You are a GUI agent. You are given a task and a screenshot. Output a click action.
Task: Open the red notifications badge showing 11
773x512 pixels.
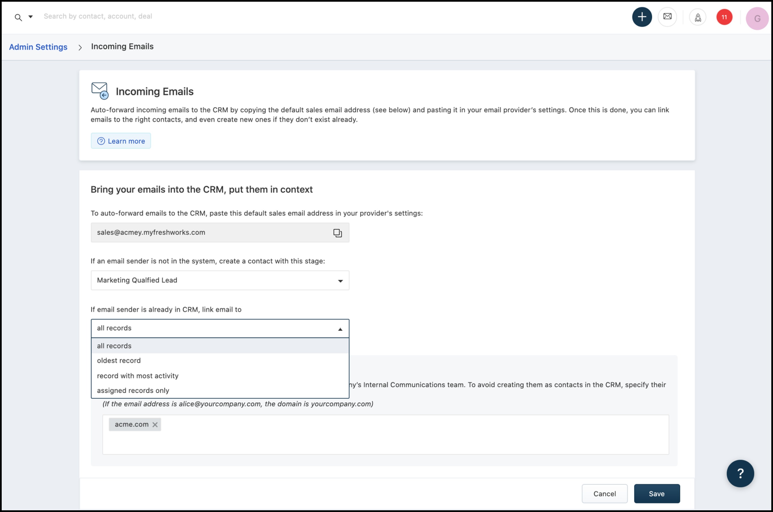(x=724, y=17)
